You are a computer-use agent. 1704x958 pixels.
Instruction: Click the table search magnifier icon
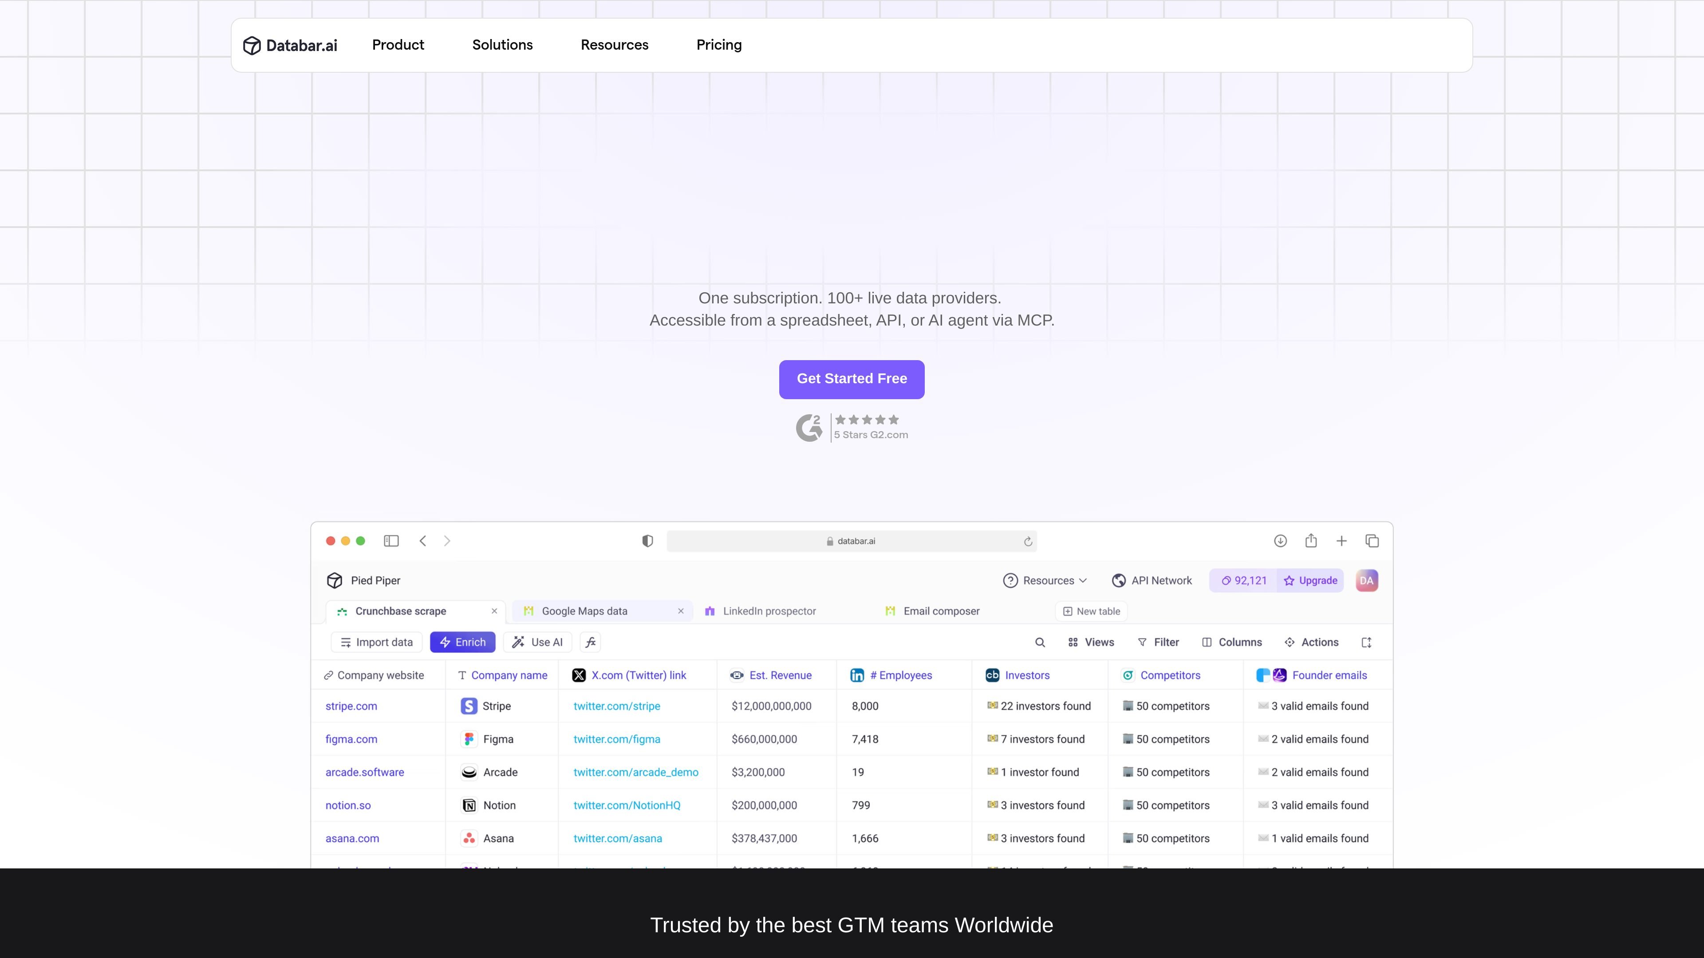pyautogui.click(x=1040, y=642)
